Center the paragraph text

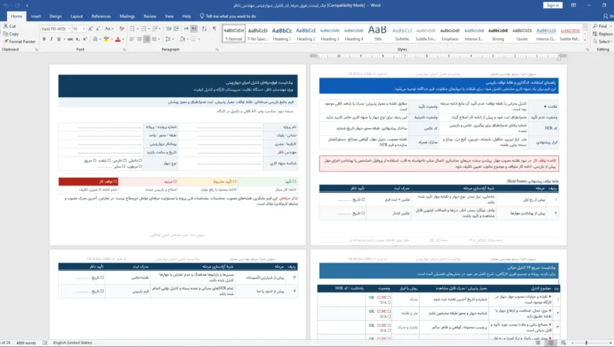139,39
